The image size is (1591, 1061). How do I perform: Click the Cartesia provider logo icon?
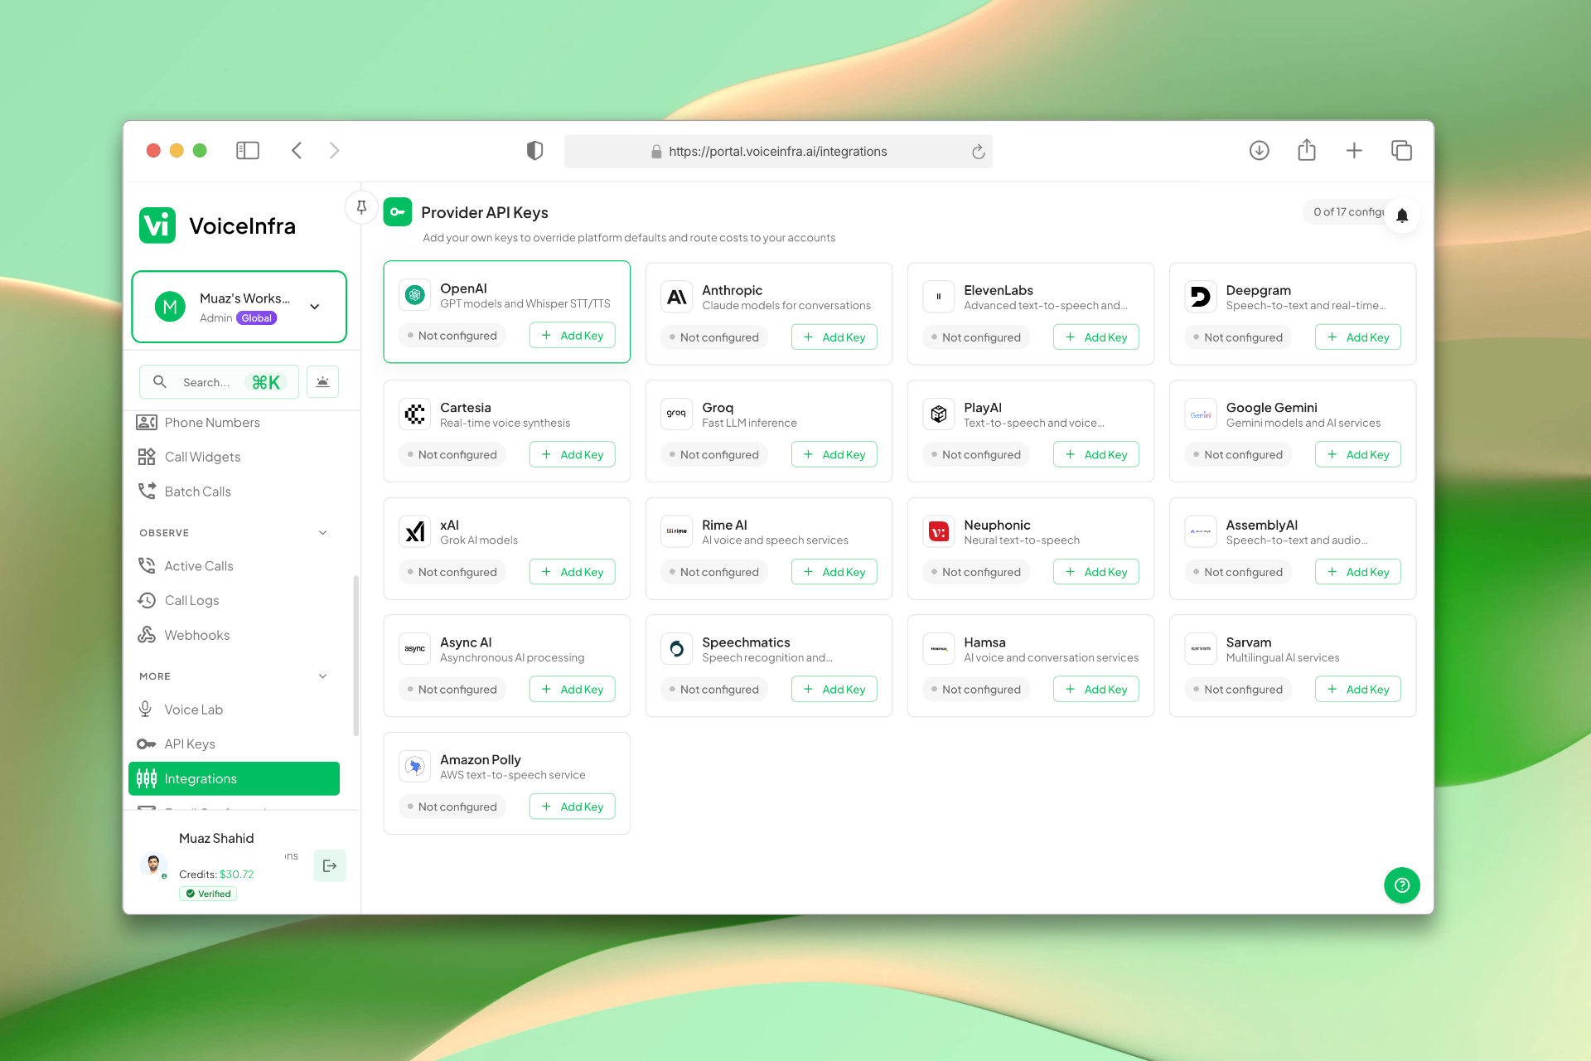415,414
